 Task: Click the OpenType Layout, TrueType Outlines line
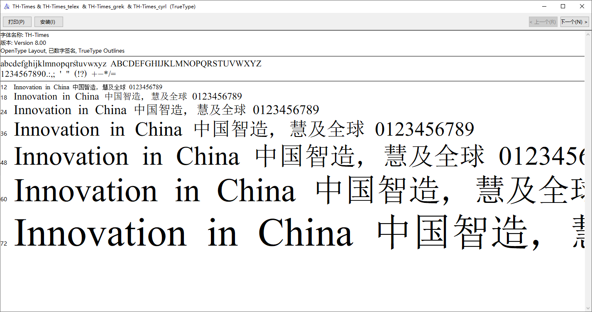click(62, 51)
